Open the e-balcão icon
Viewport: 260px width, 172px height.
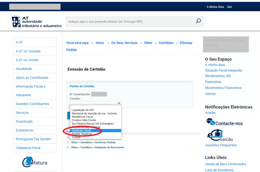pyautogui.click(x=220, y=135)
